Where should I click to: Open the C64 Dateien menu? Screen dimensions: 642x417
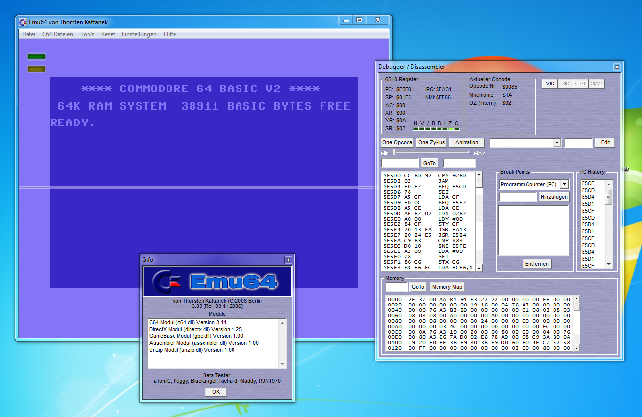click(58, 34)
